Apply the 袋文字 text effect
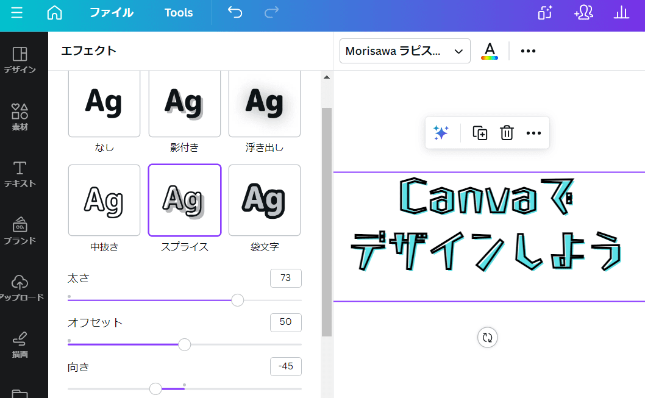Image resolution: width=645 pixels, height=398 pixels. 264,201
